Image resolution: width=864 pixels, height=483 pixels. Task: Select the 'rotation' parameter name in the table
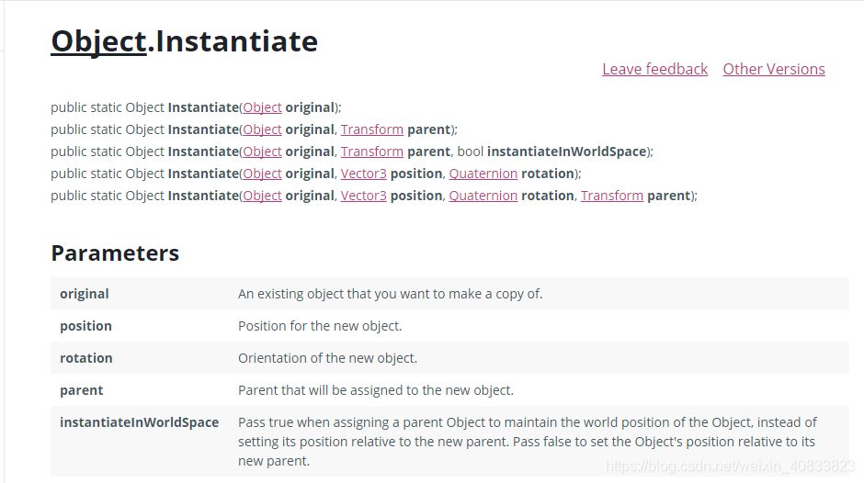click(x=86, y=358)
